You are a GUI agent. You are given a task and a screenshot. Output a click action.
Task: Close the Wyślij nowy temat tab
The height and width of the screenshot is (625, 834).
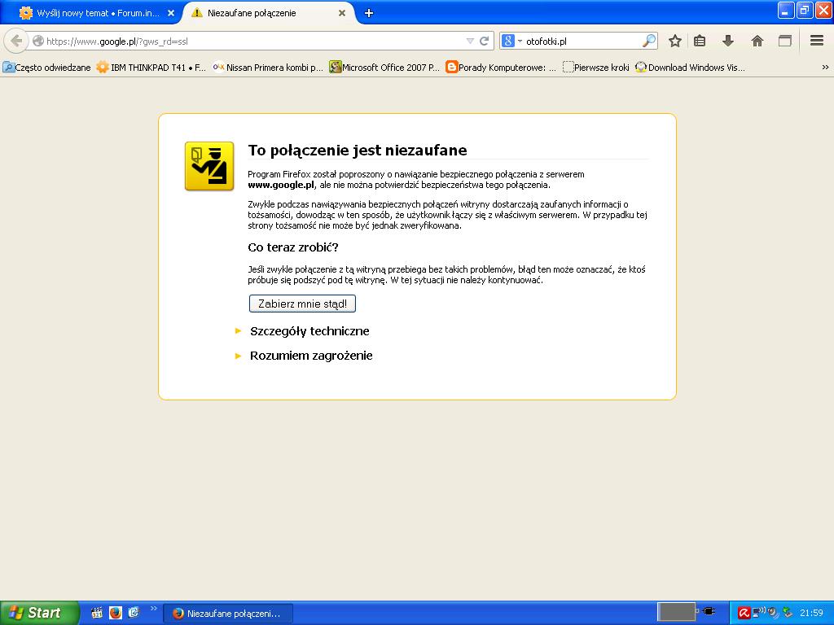click(x=171, y=13)
